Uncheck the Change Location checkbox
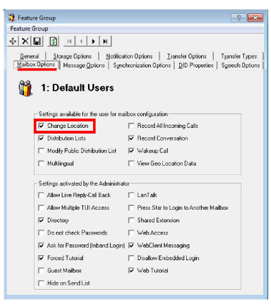The width and height of the screenshot is (271, 308). click(41, 126)
